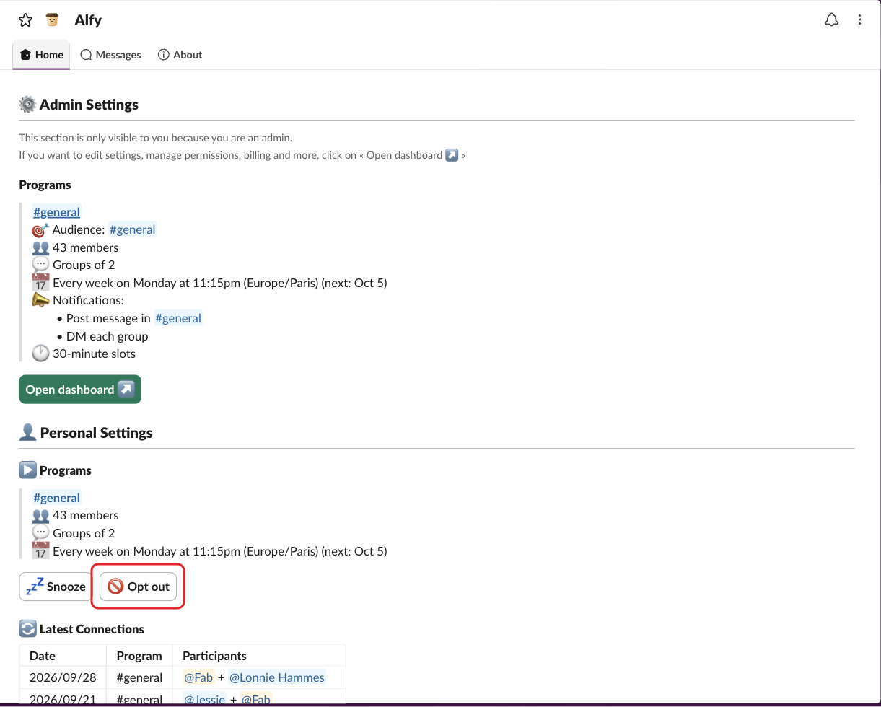Switch to the Messages tab
Viewport: 881px width, 707px height.
point(110,55)
